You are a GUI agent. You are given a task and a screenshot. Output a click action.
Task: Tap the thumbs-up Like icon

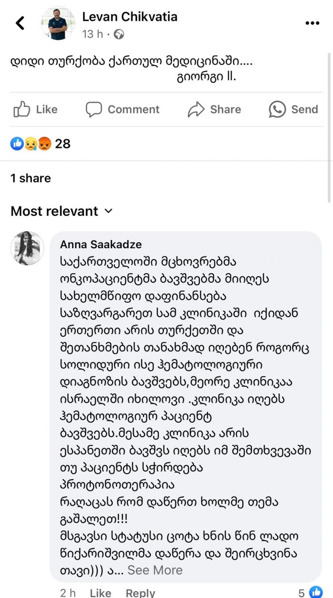22,109
